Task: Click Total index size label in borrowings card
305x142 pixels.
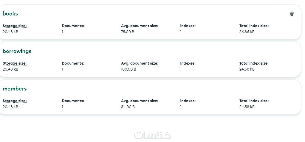Action: point(254,63)
